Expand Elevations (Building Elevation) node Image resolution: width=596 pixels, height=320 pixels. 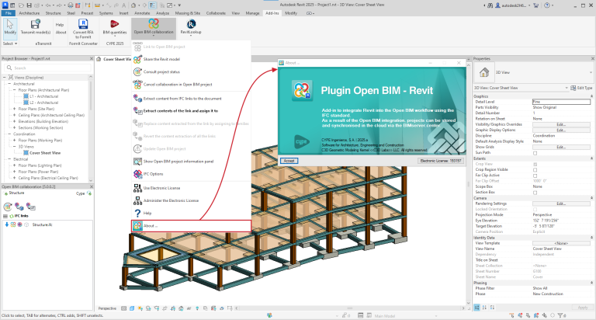pos(15,121)
